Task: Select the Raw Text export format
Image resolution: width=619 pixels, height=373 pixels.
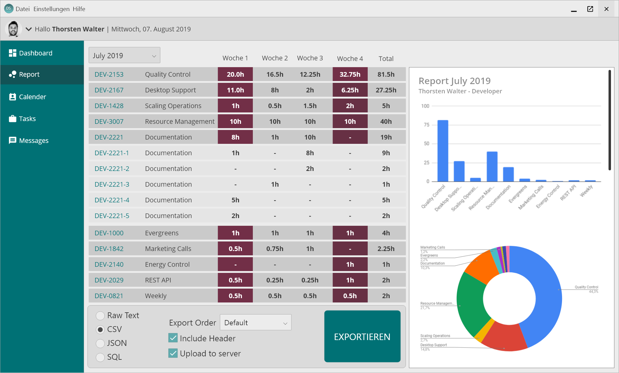Action: click(100, 316)
